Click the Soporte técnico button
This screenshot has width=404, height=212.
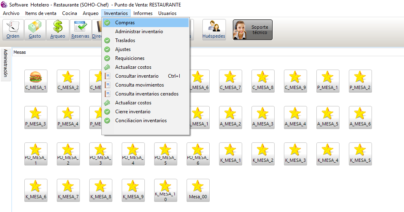pyautogui.click(x=252, y=30)
